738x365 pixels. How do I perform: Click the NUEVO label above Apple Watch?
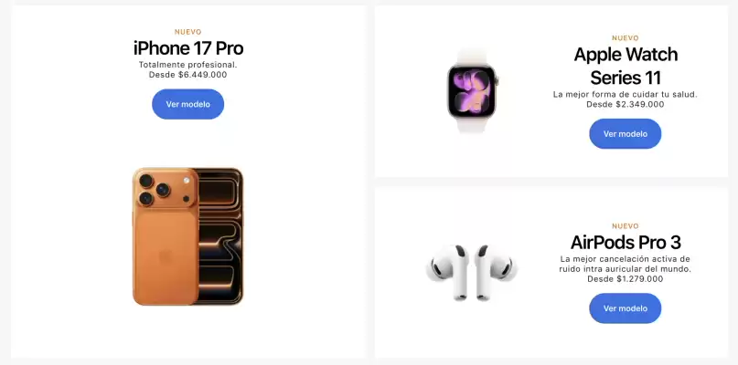pos(626,38)
